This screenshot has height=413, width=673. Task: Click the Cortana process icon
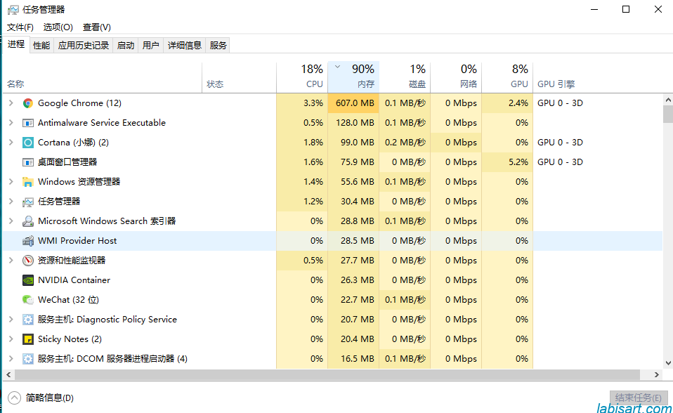28,143
